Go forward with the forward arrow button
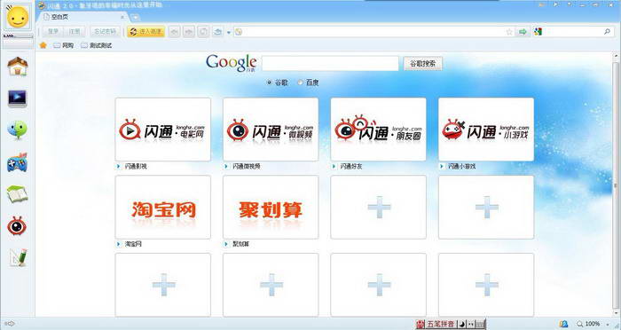Viewport: 621px width, 330px height. click(188, 32)
